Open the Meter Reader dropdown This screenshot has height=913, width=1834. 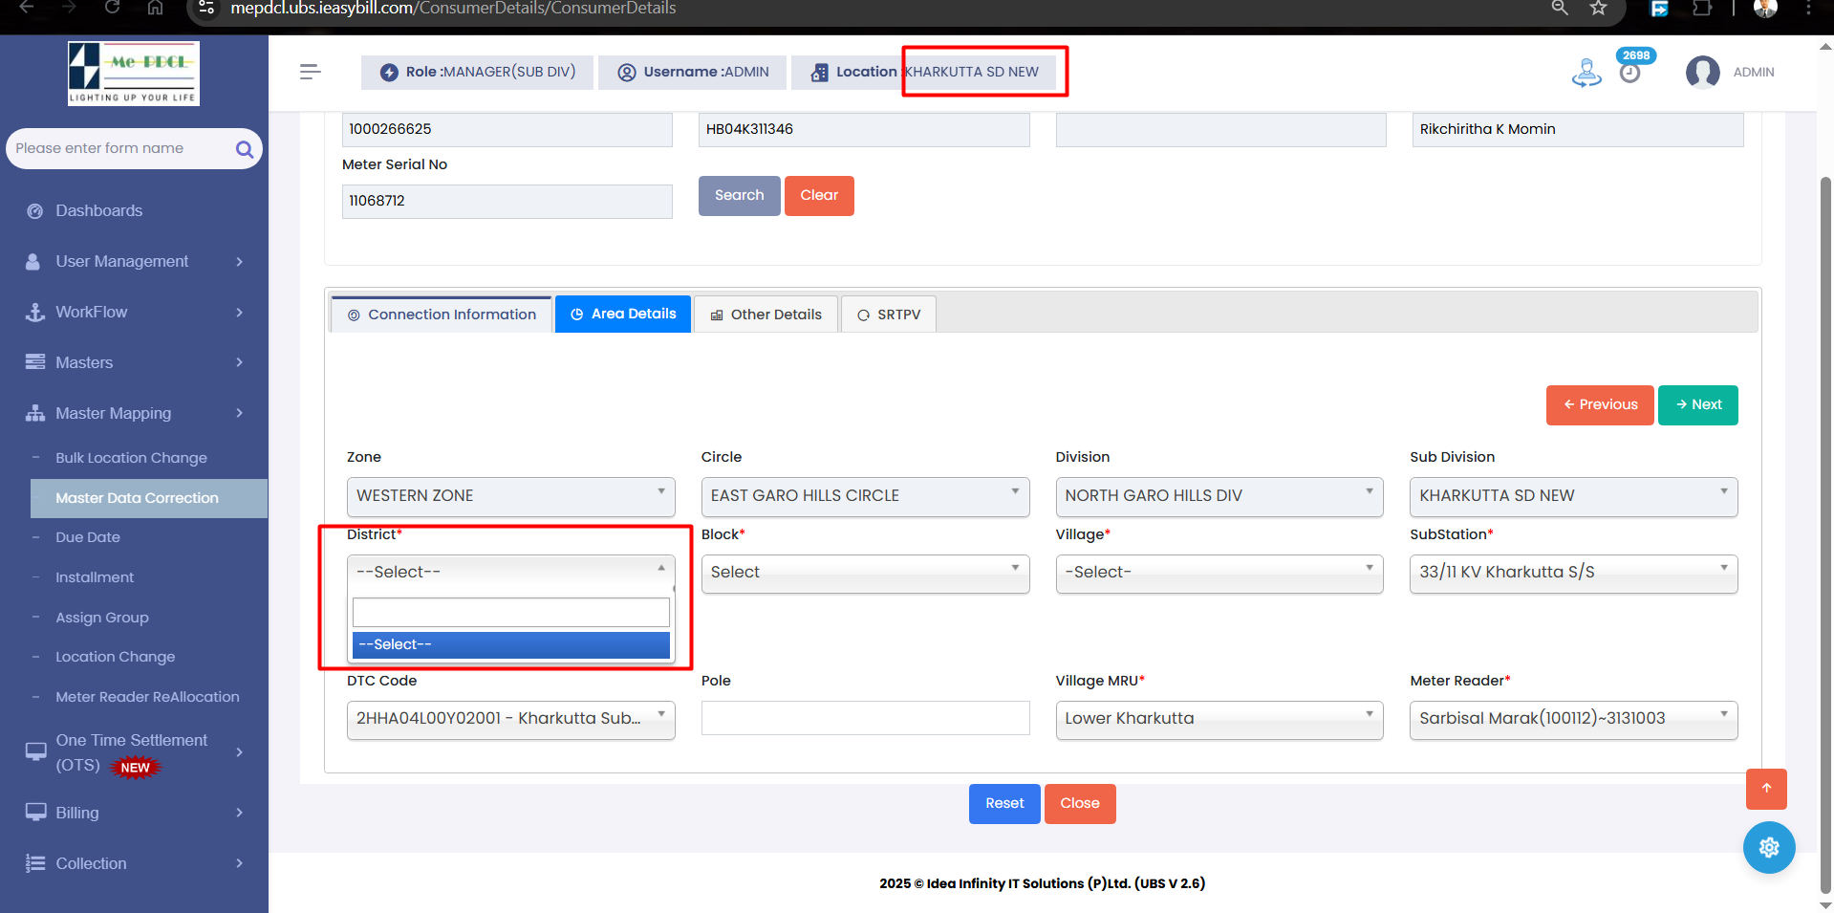[1574, 720]
